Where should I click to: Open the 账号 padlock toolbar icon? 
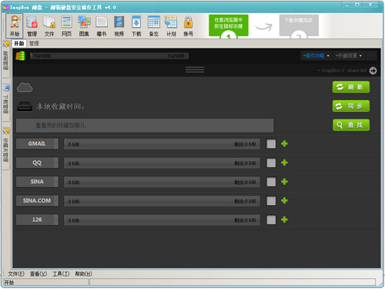(188, 25)
